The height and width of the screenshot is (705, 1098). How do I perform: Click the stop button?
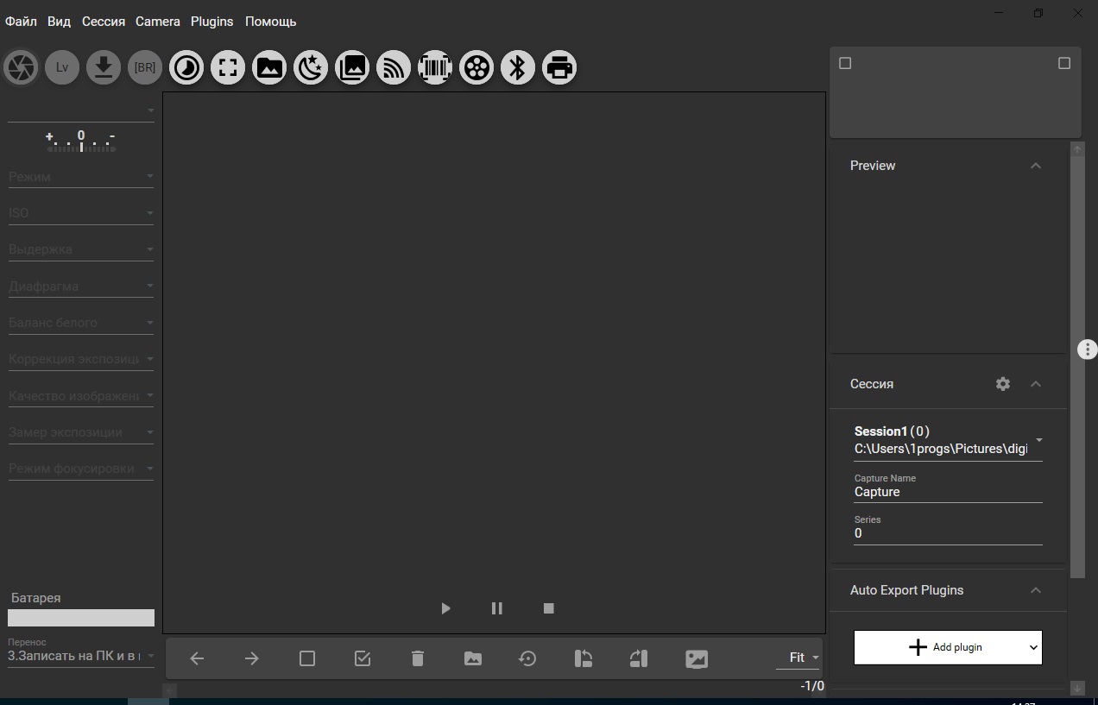pos(548,608)
